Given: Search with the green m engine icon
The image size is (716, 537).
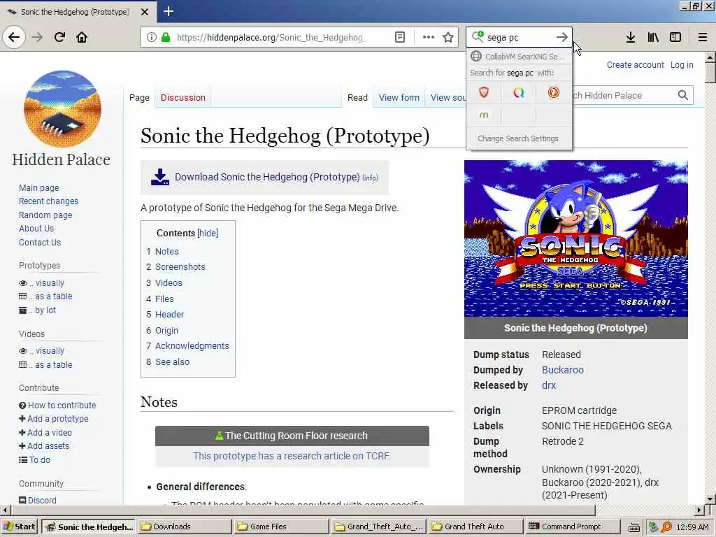Looking at the screenshot, I should (484, 115).
